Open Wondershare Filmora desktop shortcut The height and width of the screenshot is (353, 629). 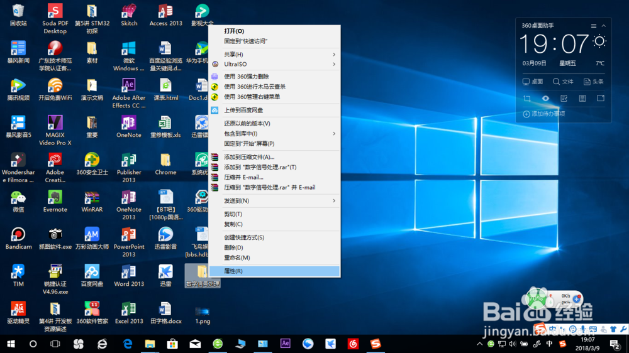pyautogui.click(x=18, y=168)
